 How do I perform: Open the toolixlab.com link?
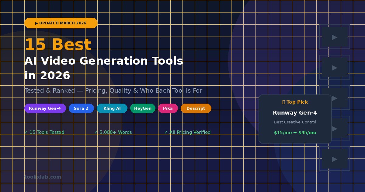tap(43, 177)
